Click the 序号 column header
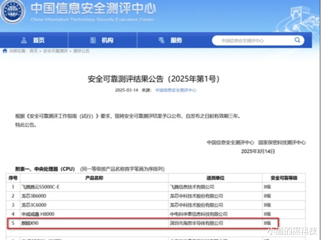Image resolution: width=321 pixels, height=240 pixels. 13,178
